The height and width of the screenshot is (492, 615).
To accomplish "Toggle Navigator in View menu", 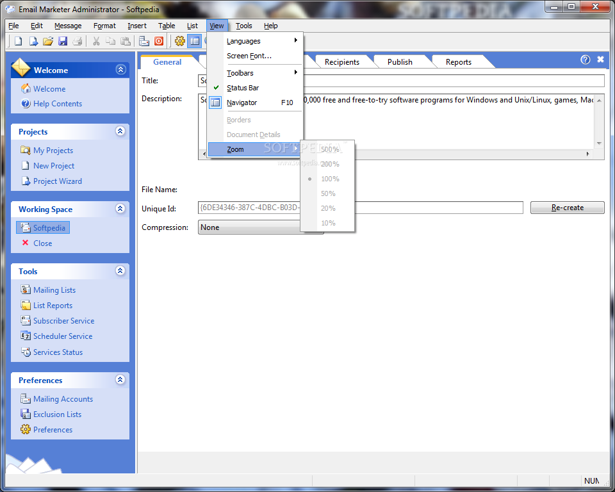I will [x=256, y=102].
